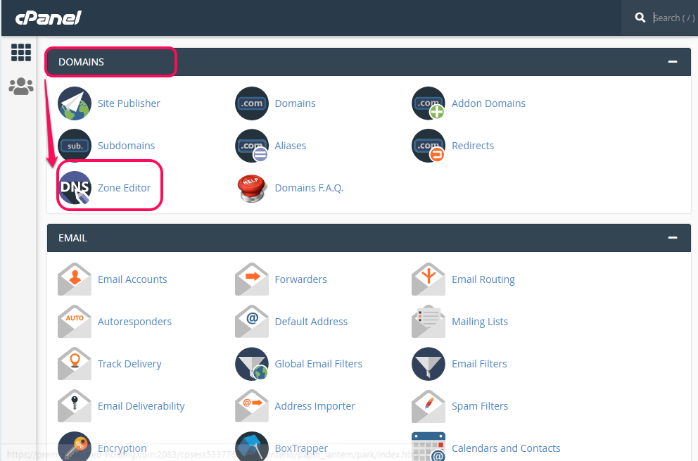Click the cPanel logo
The width and height of the screenshot is (698, 461).
pyautogui.click(x=49, y=18)
